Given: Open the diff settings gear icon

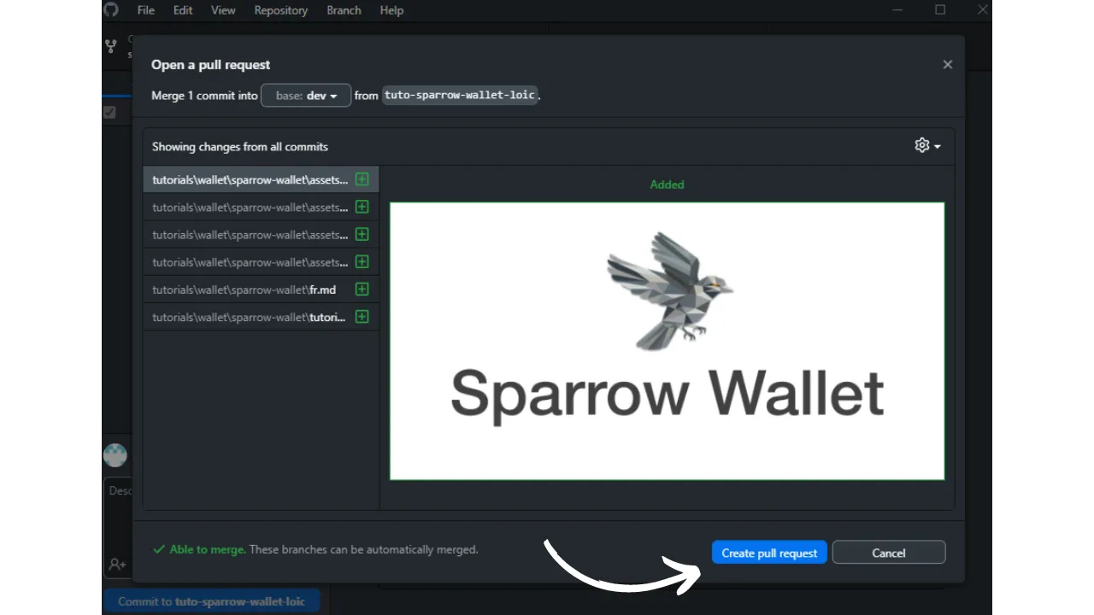Looking at the screenshot, I should (921, 145).
